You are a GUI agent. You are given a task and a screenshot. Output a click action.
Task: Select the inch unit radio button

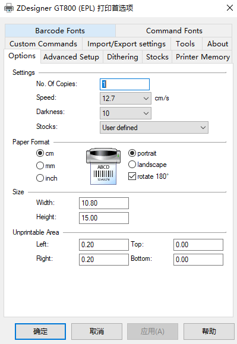click(40, 178)
